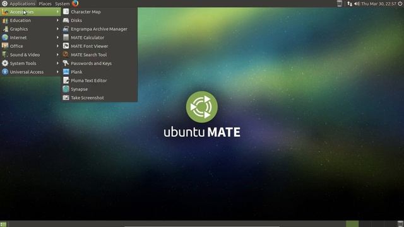This screenshot has height=227, width=404.
Task: Click the volume speaker icon
Action: click(x=357, y=4)
